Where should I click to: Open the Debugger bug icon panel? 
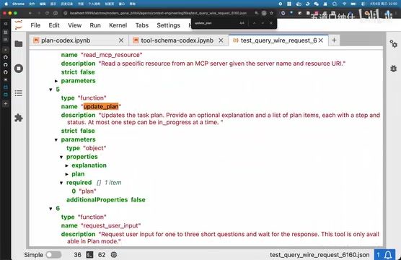(393, 69)
